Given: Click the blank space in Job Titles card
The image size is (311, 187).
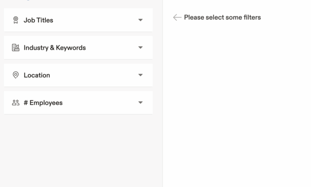Looking at the screenshot, I should pos(96,20).
